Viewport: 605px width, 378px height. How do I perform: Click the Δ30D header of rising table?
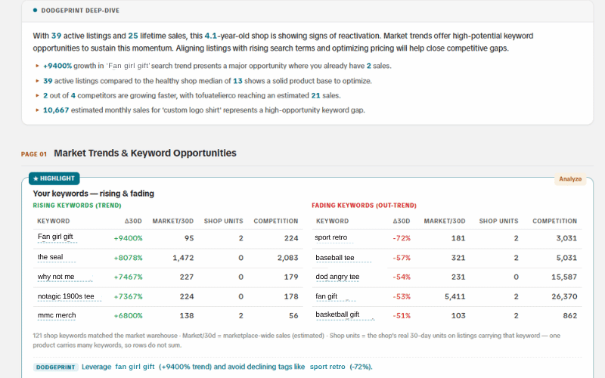tap(133, 221)
